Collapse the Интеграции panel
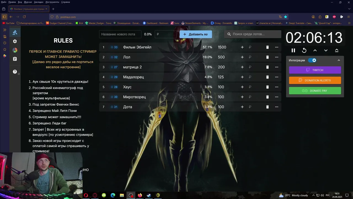The height and width of the screenshot is (199, 353). click(x=339, y=60)
